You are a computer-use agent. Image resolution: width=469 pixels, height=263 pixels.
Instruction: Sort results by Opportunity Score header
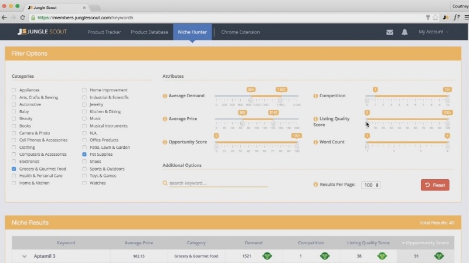pyautogui.click(x=426, y=242)
